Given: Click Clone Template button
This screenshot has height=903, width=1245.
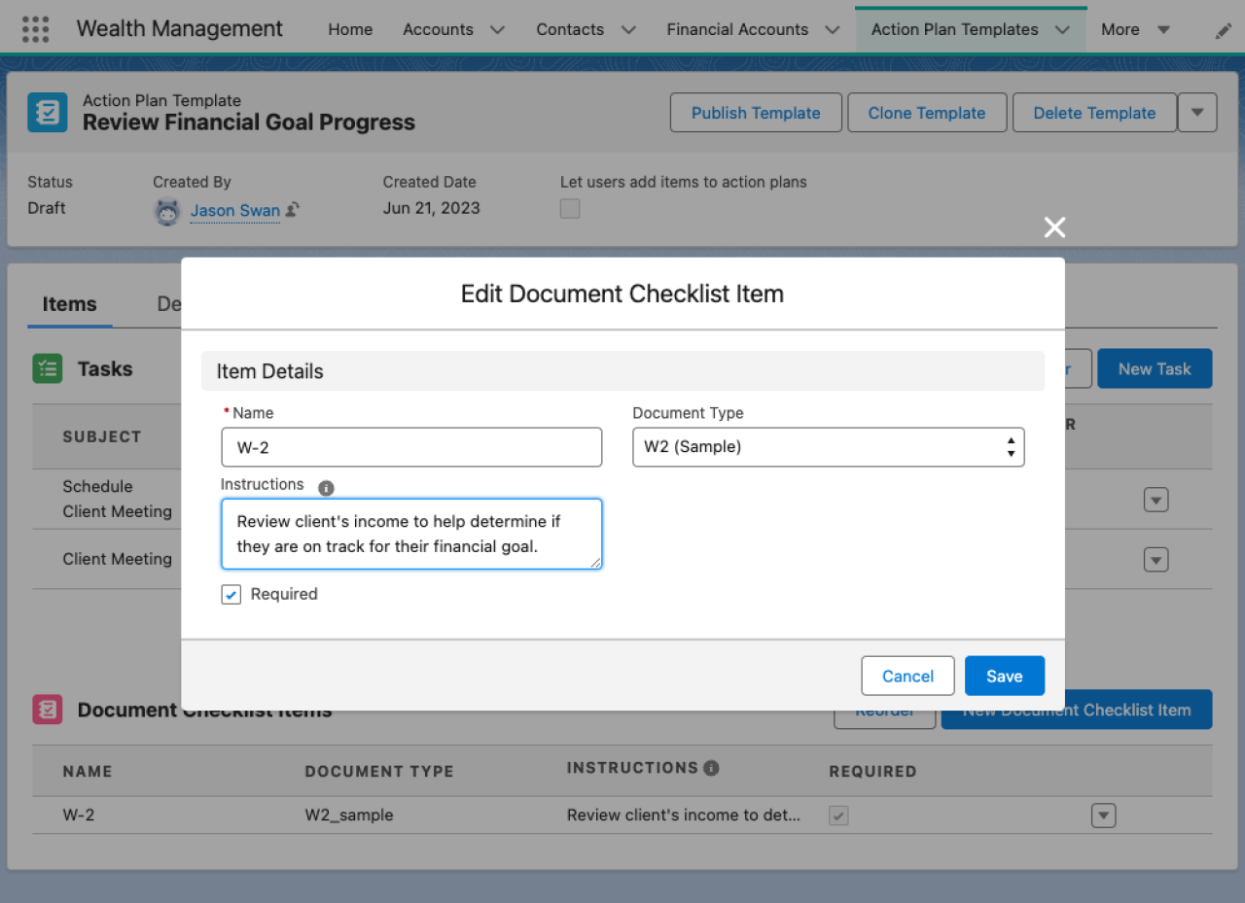Looking at the screenshot, I should pyautogui.click(x=927, y=113).
